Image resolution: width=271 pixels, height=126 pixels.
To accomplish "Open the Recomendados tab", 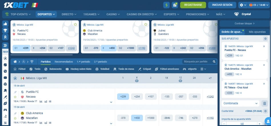I will (x=64, y=62).
